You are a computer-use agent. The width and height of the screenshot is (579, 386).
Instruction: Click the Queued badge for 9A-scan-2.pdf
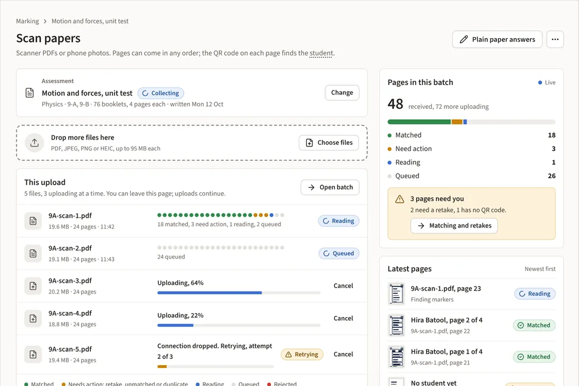tap(339, 253)
